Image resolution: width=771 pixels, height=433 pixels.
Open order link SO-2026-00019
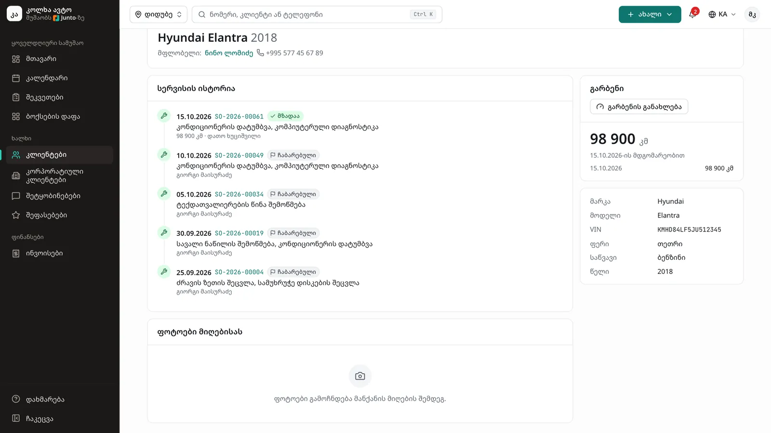click(x=239, y=233)
